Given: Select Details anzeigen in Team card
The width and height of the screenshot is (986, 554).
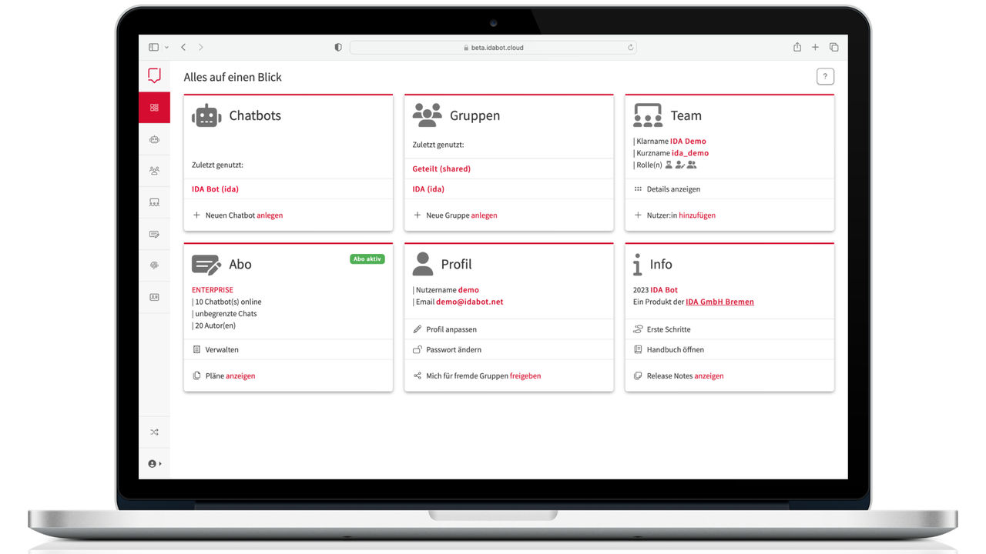Looking at the screenshot, I should [673, 189].
